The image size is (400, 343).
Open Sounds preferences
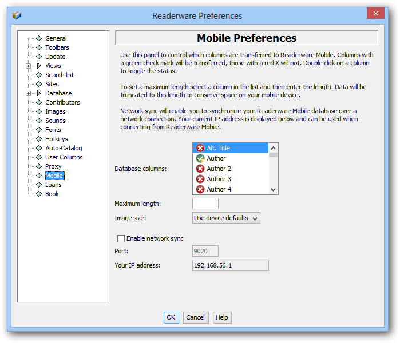coord(56,121)
